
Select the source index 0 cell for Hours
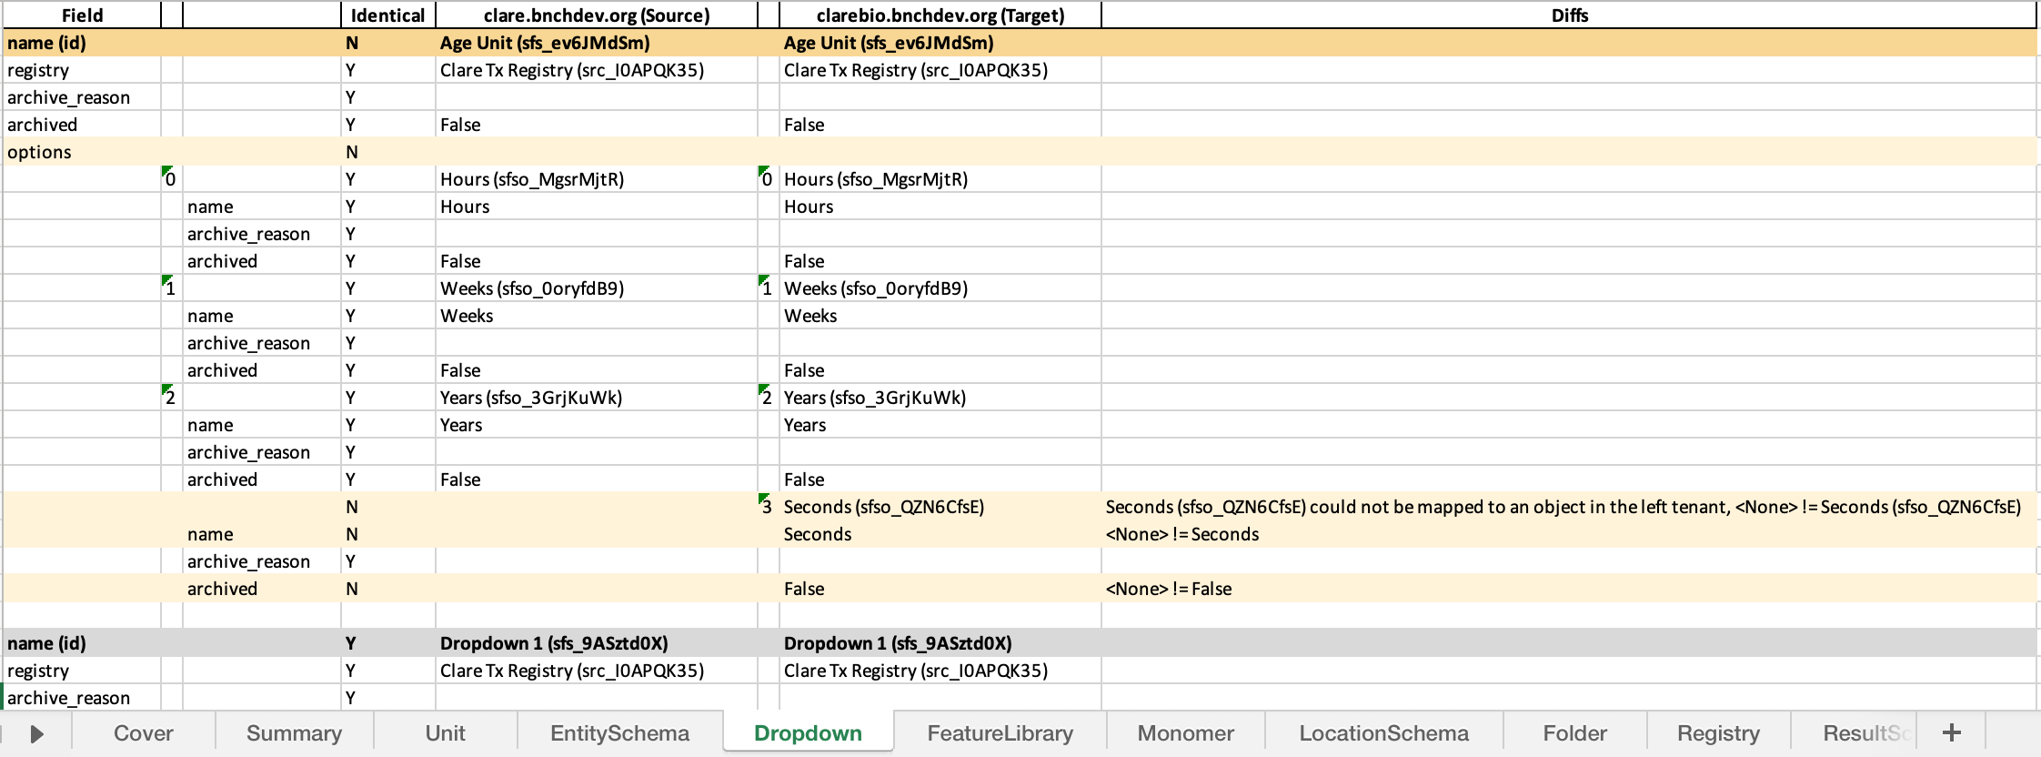coord(171,179)
